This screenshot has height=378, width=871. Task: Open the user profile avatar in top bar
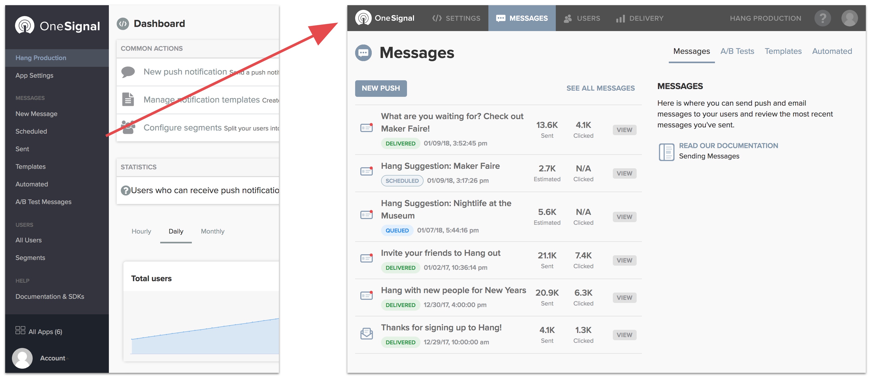(x=849, y=18)
